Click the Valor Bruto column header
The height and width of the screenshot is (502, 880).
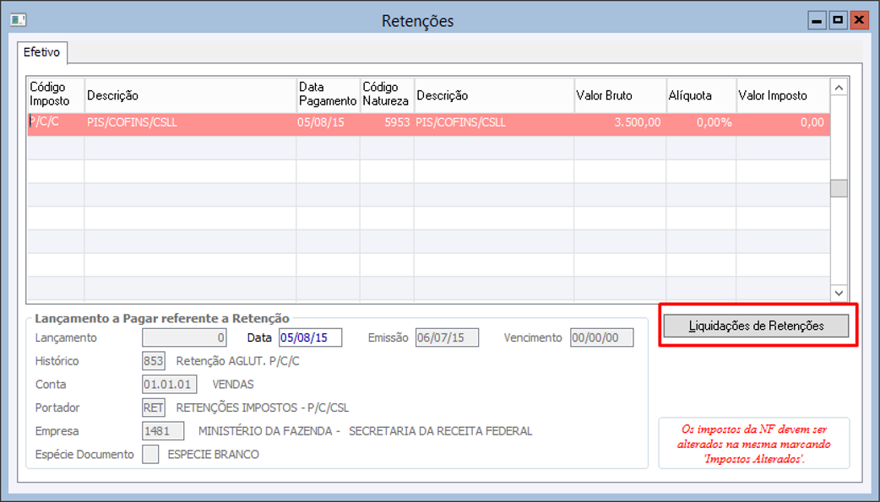pyautogui.click(x=620, y=95)
